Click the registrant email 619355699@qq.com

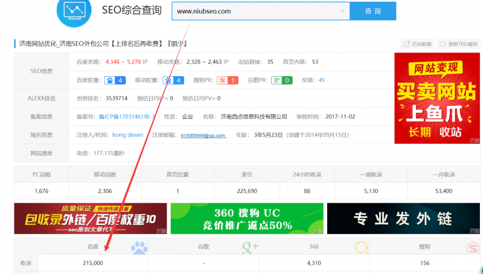203,135
